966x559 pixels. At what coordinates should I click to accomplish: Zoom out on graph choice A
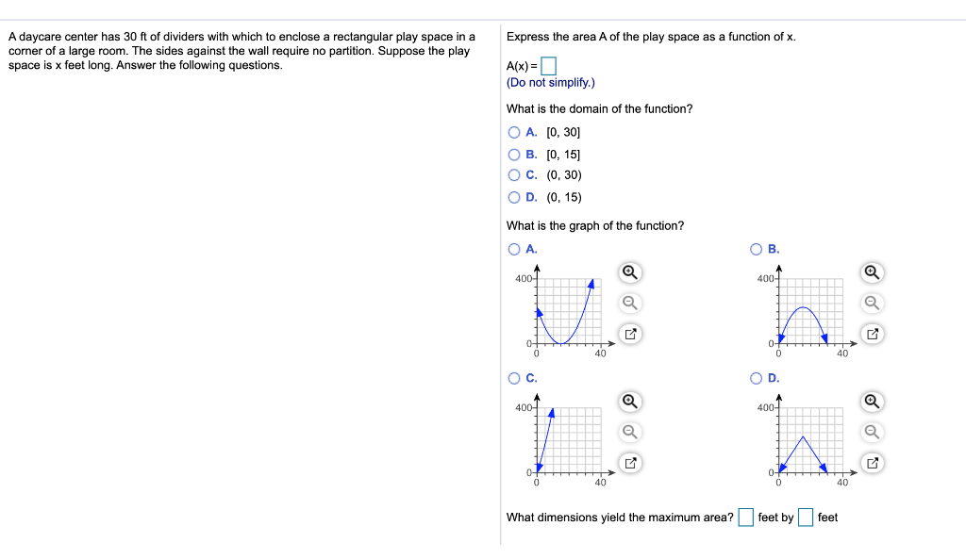point(630,303)
